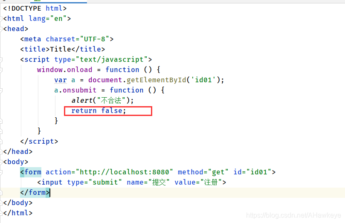This screenshot has height=223, width=345.
Task: Click the return keyword
Action: point(84,110)
